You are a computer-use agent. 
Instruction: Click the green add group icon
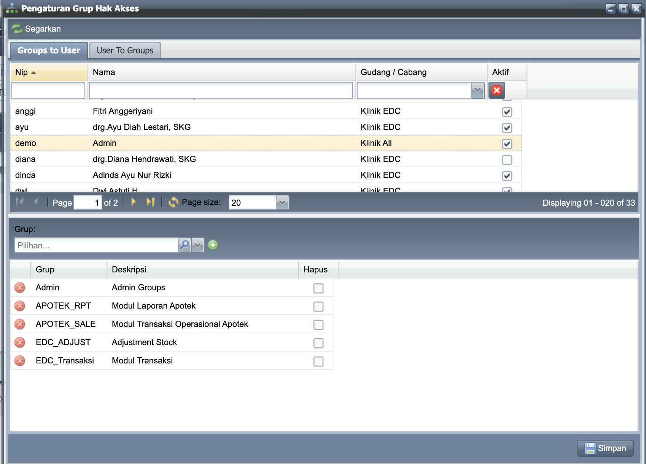(213, 245)
